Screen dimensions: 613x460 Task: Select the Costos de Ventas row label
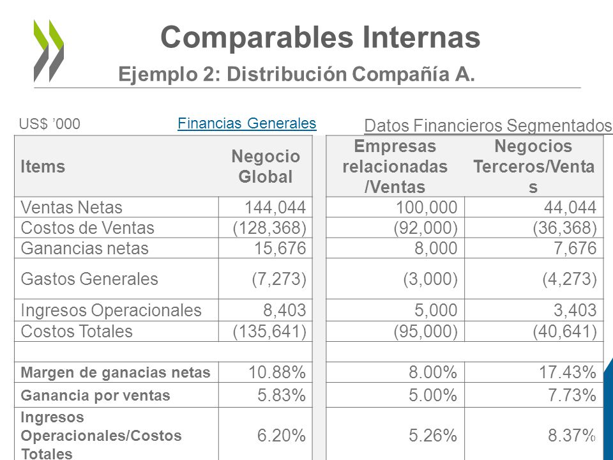[x=87, y=227]
